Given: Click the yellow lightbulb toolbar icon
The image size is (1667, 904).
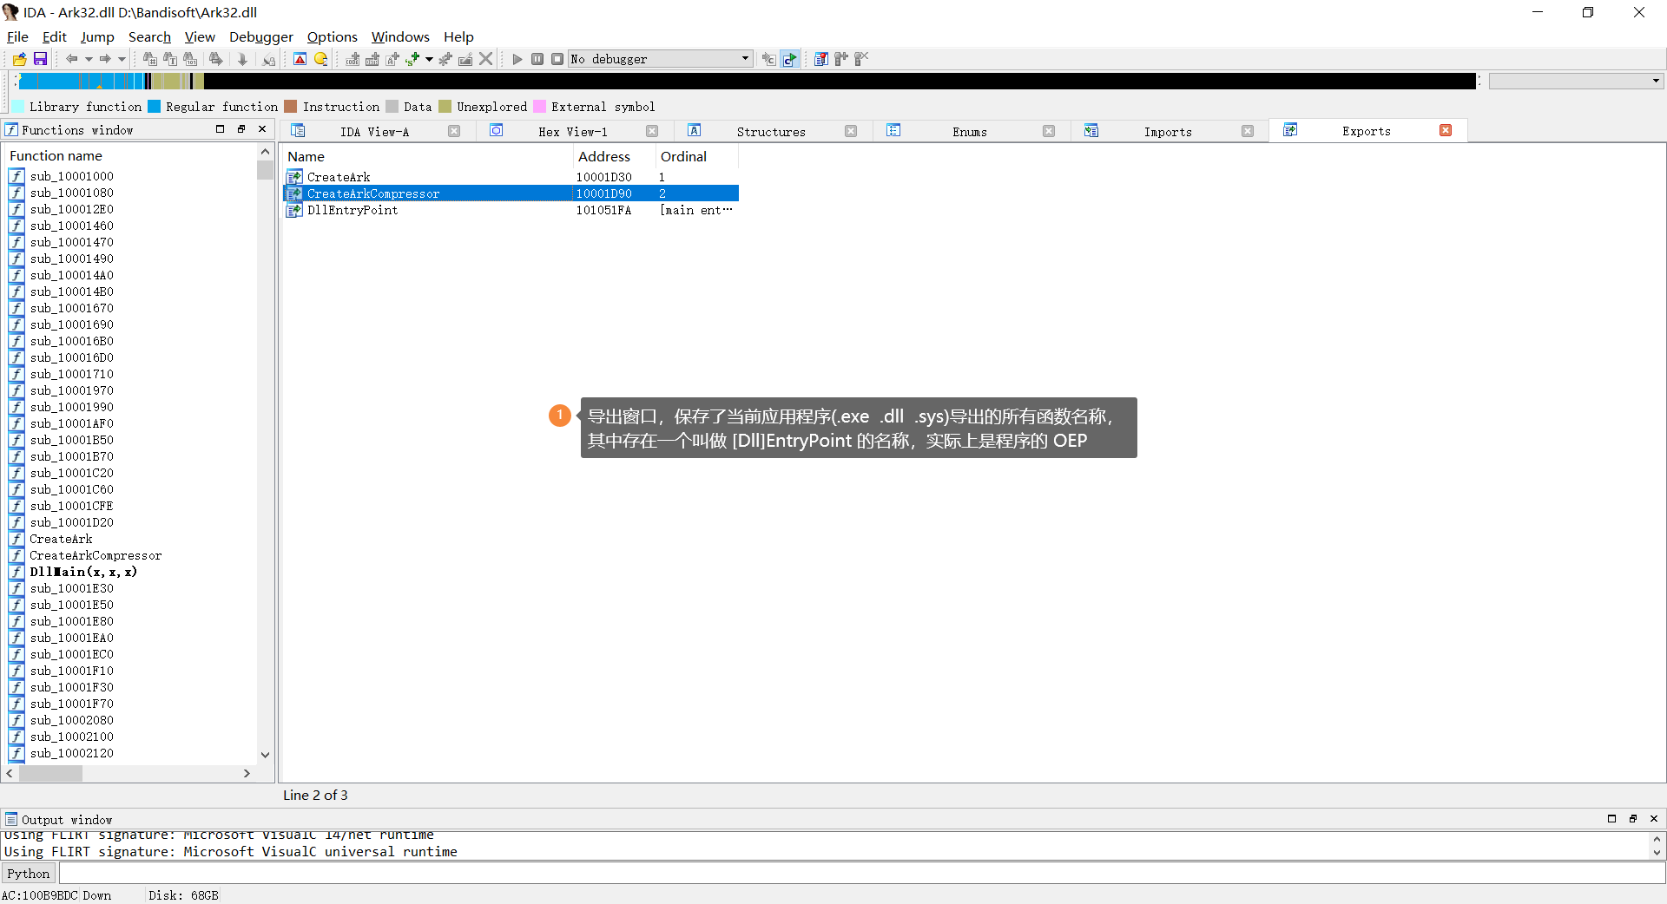Looking at the screenshot, I should 321,59.
